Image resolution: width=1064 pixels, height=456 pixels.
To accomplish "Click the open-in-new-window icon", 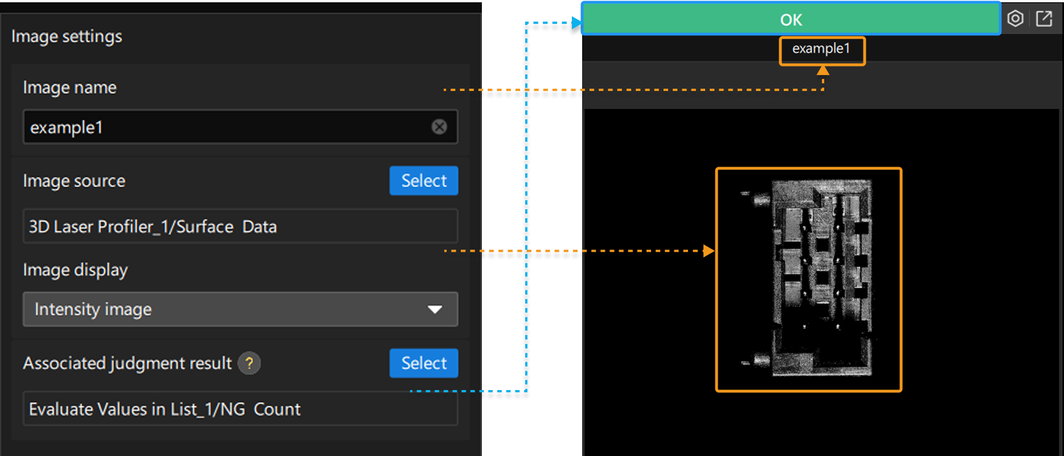I will point(1045,18).
